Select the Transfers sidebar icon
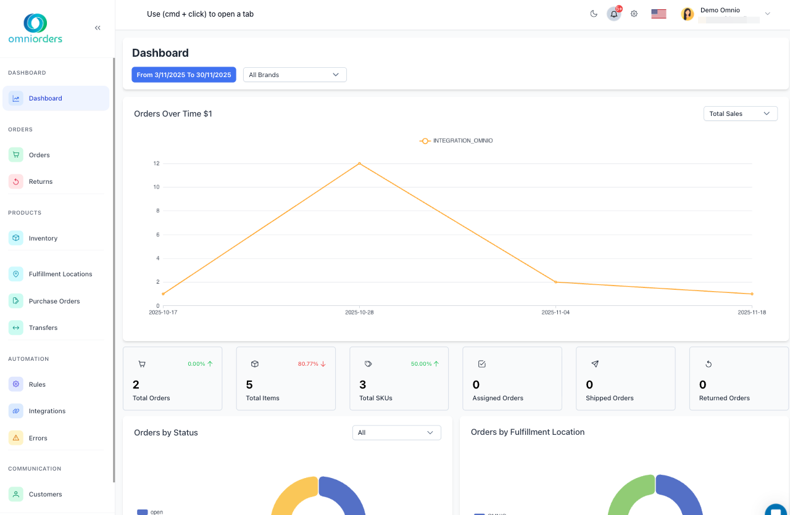Screen dimensions: 790x515 15,328
